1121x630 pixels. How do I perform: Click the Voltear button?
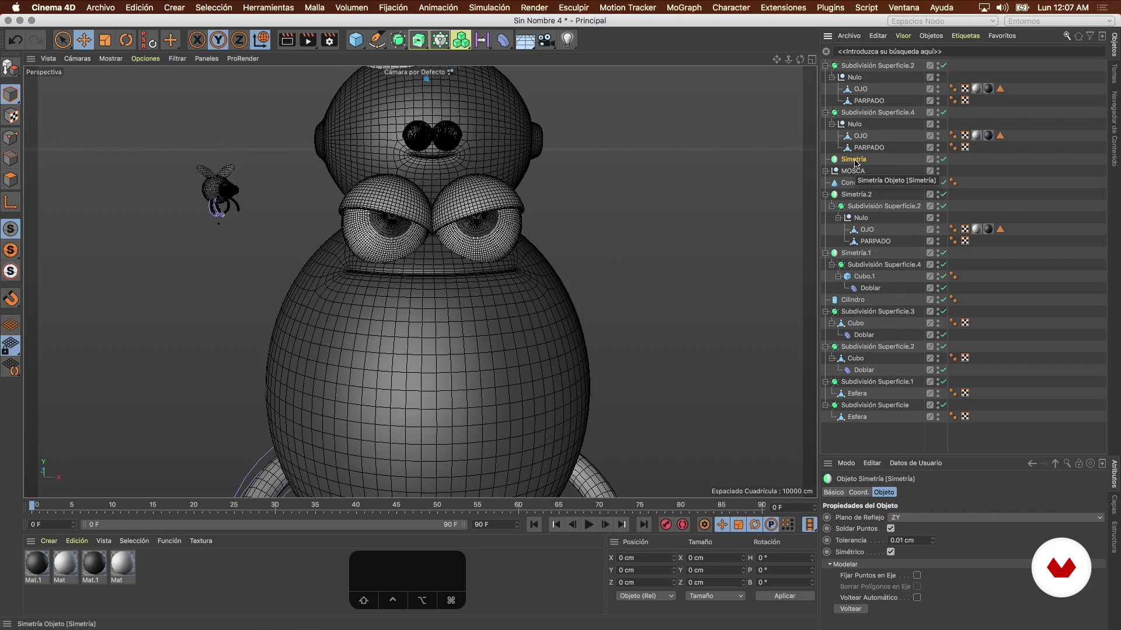pyautogui.click(x=851, y=608)
